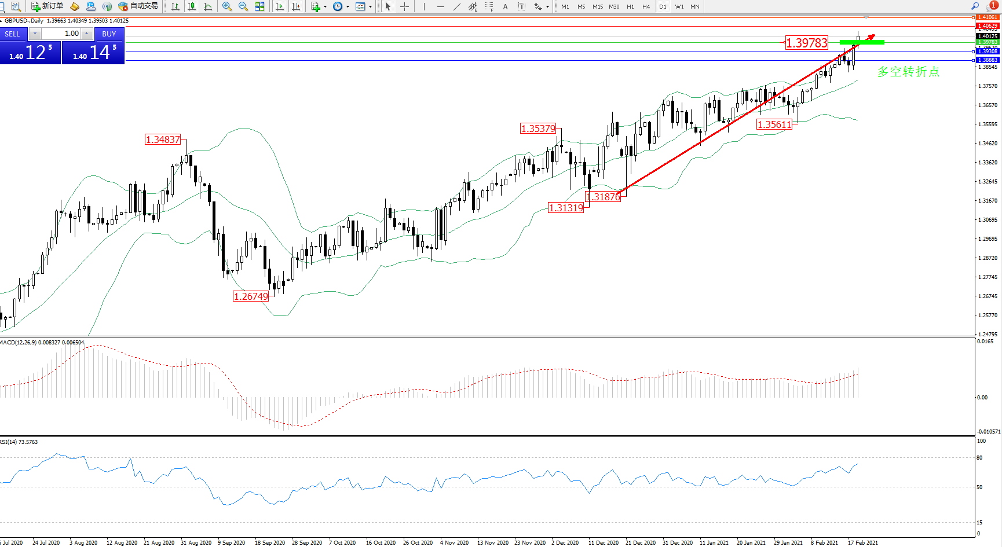Click the Zoom In magnifier icon

coord(226,6)
